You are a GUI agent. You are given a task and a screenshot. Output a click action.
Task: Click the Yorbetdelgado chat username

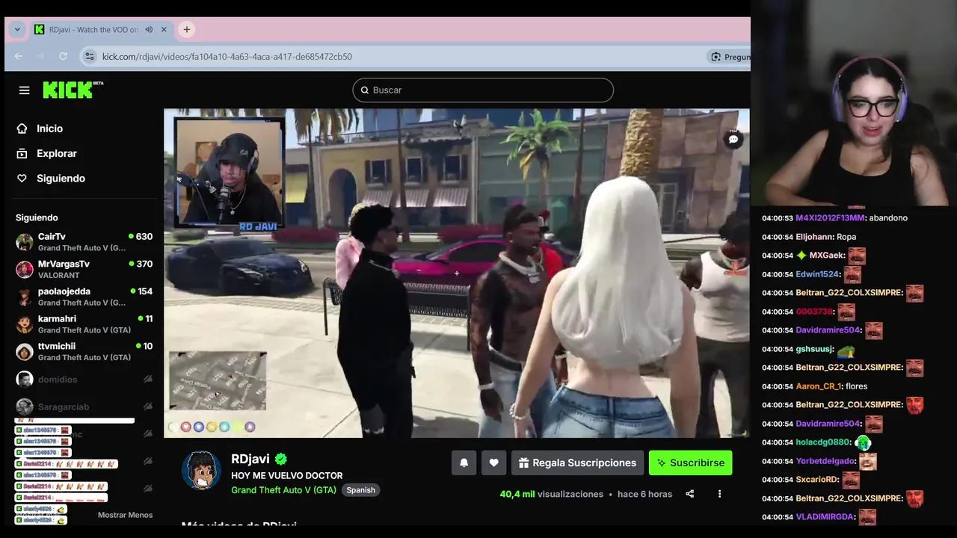coord(825,461)
